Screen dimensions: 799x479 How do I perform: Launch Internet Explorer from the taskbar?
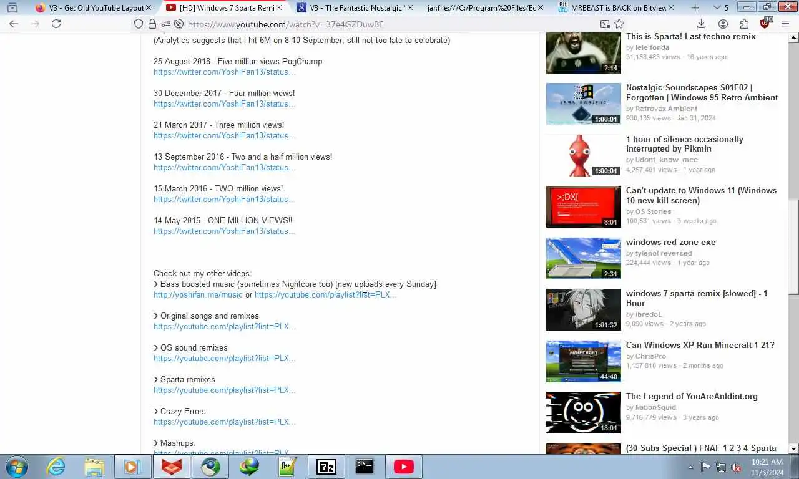point(56,467)
